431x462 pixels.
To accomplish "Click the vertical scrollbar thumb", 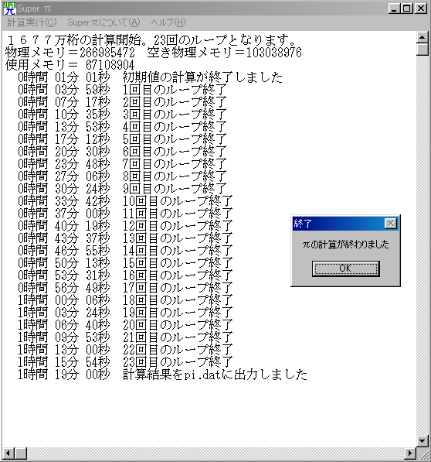I will (423, 50).
